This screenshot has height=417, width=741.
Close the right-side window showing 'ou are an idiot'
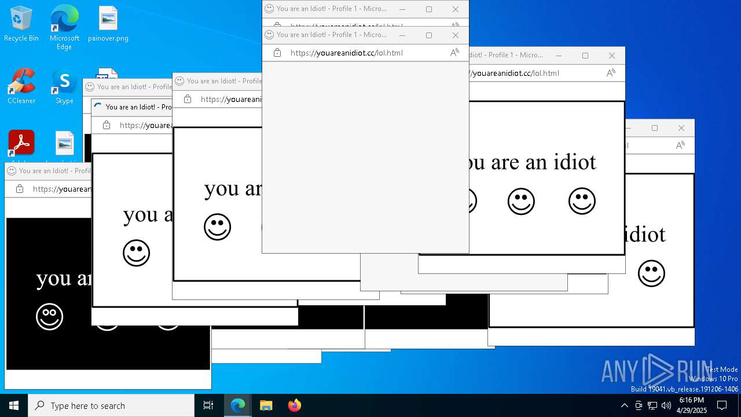click(612, 56)
